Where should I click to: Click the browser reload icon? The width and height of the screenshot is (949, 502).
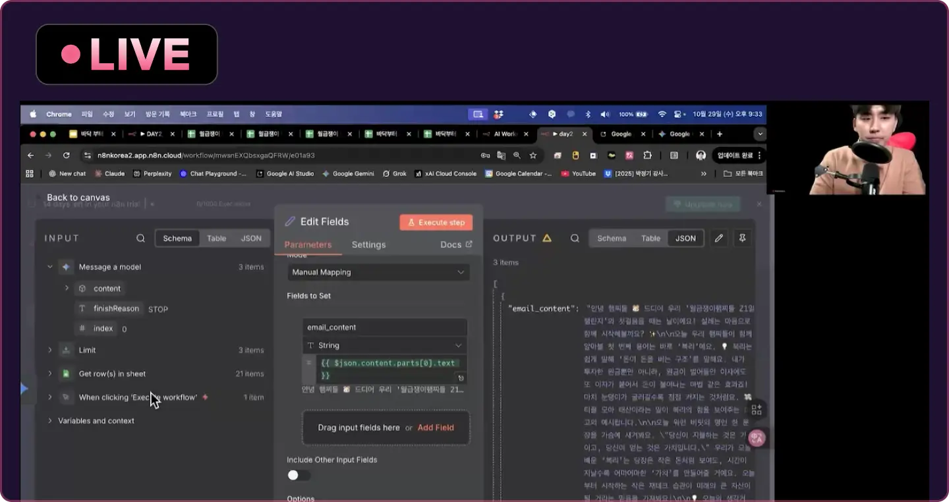(x=66, y=155)
